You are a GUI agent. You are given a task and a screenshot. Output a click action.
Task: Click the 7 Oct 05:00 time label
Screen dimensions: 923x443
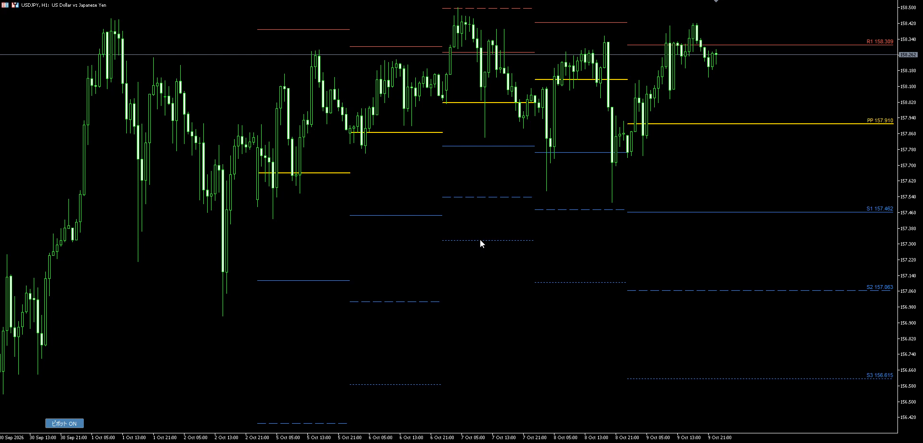[x=473, y=438]
